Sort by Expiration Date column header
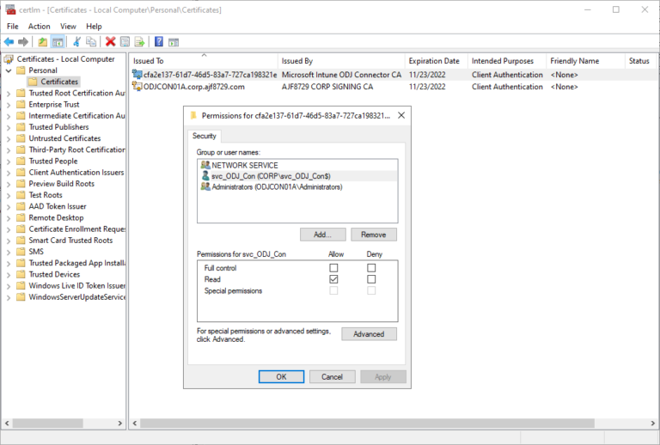Screen dimensions: 660x445 [x=436, y=61]
